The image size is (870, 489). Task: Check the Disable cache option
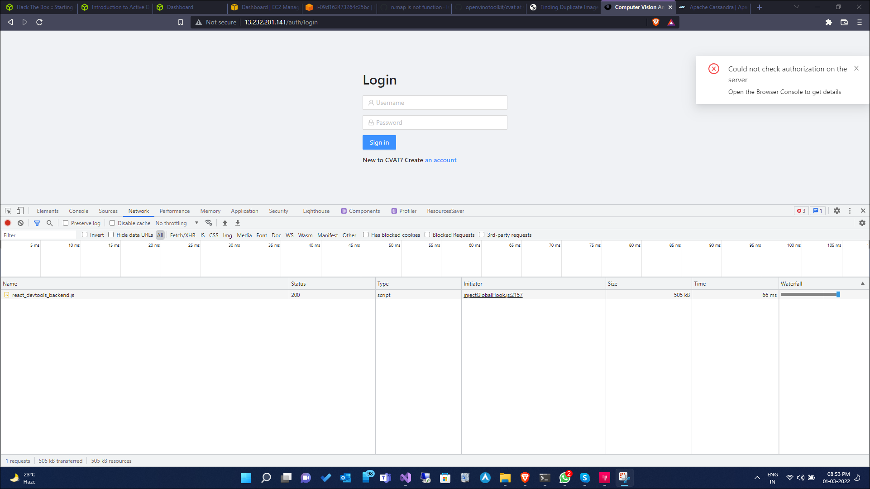[112, 223]
